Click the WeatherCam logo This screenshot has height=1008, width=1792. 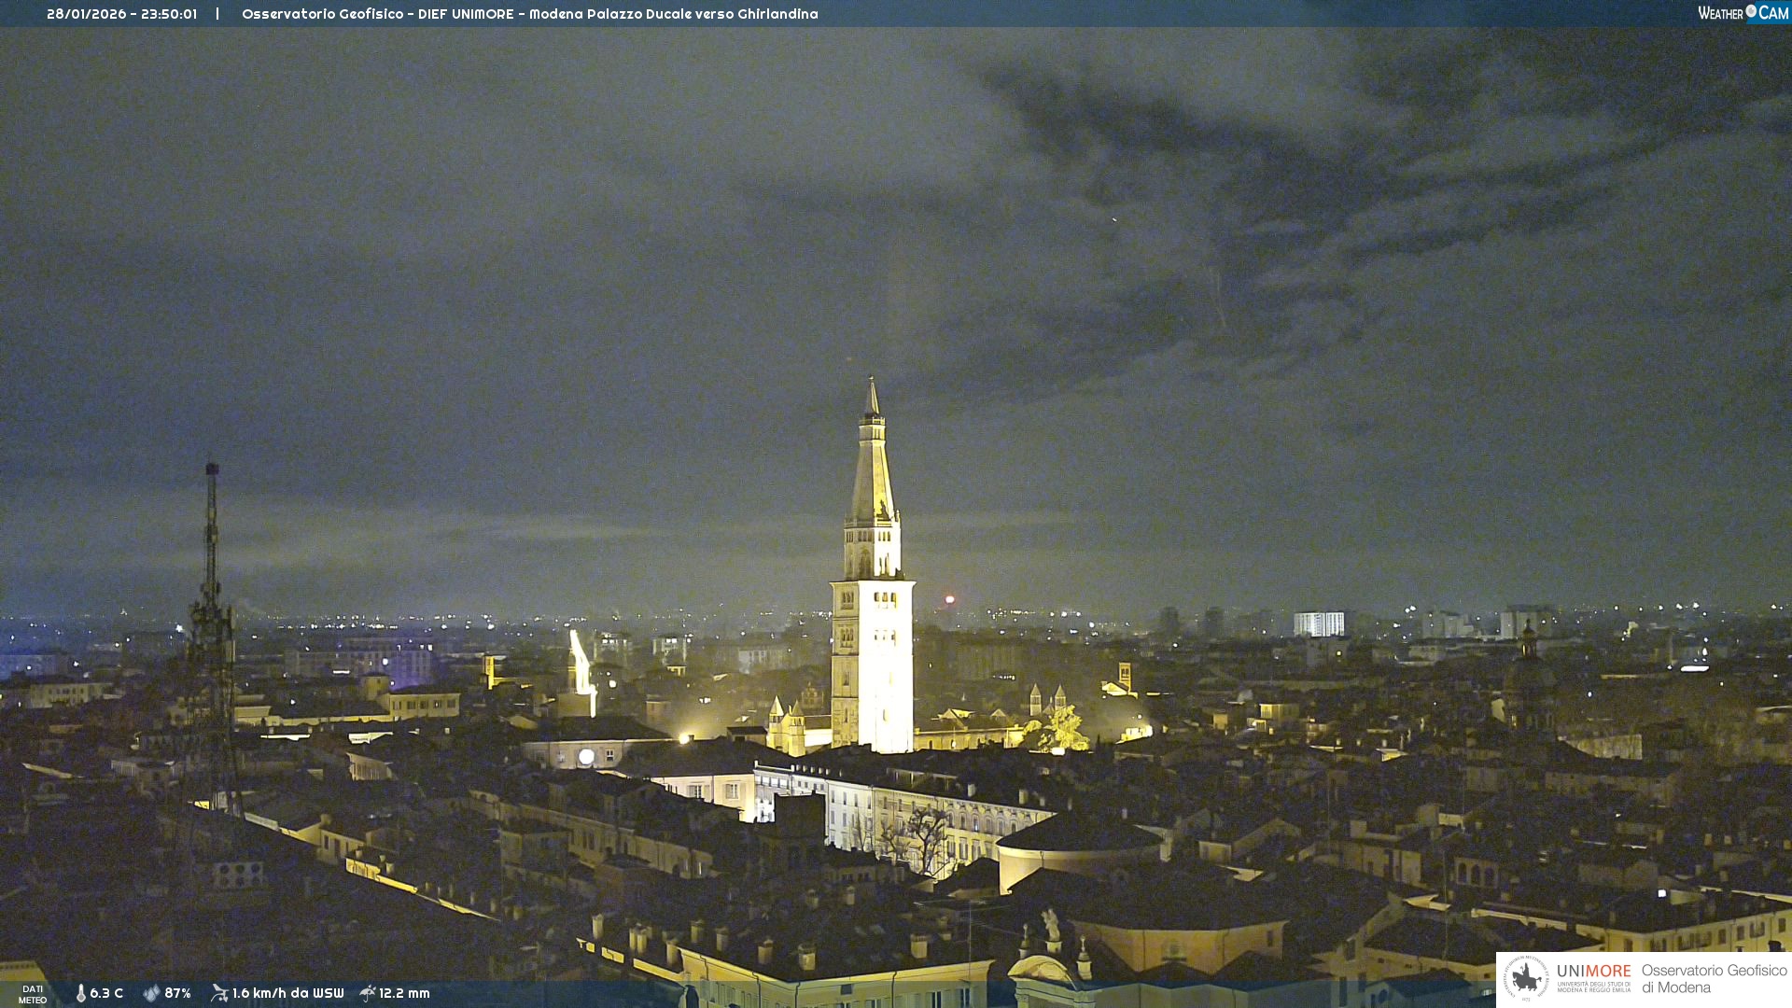(1743, 13)
